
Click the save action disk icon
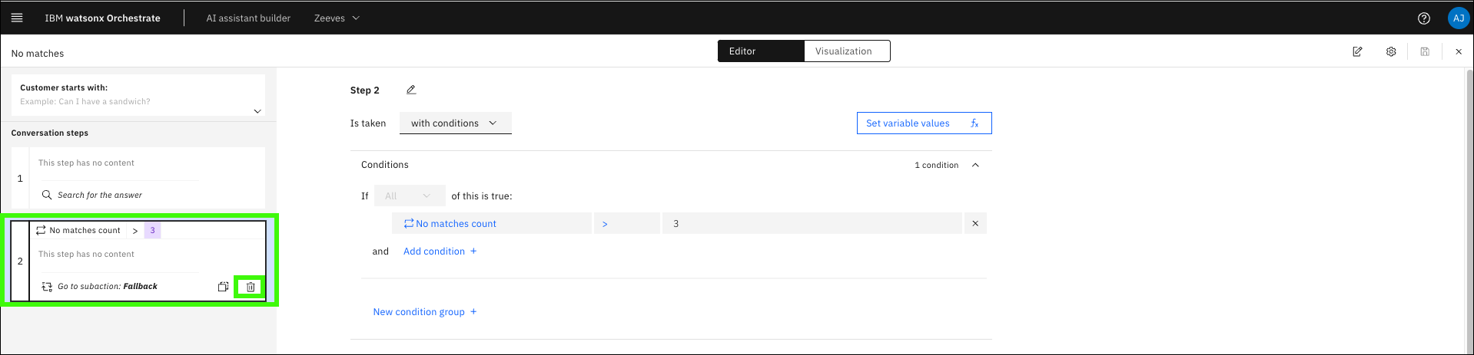[1425, 51]
